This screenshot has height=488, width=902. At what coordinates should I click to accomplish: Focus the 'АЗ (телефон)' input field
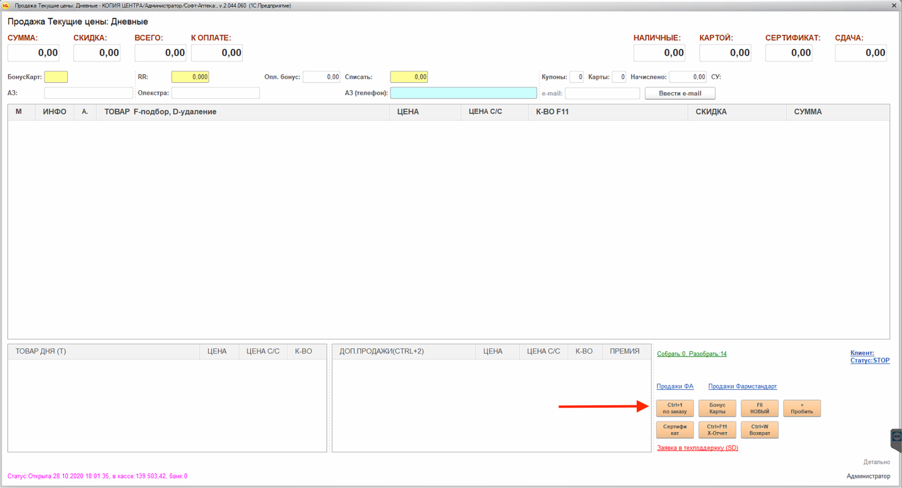pos(463,93)
